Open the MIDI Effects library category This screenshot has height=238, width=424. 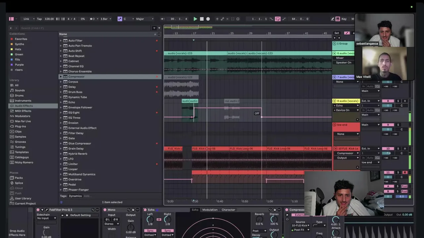(23, 111)
